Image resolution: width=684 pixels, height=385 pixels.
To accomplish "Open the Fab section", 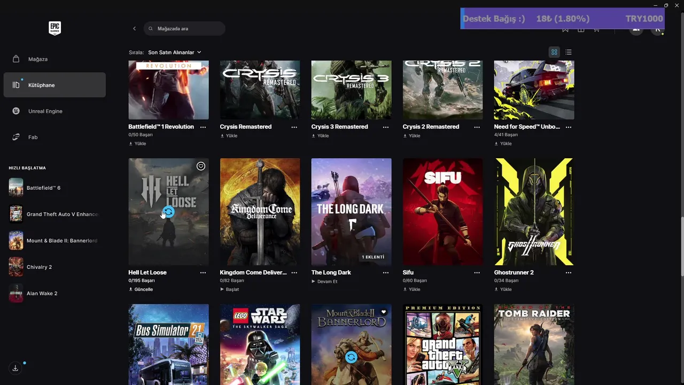I will point(55,137).
